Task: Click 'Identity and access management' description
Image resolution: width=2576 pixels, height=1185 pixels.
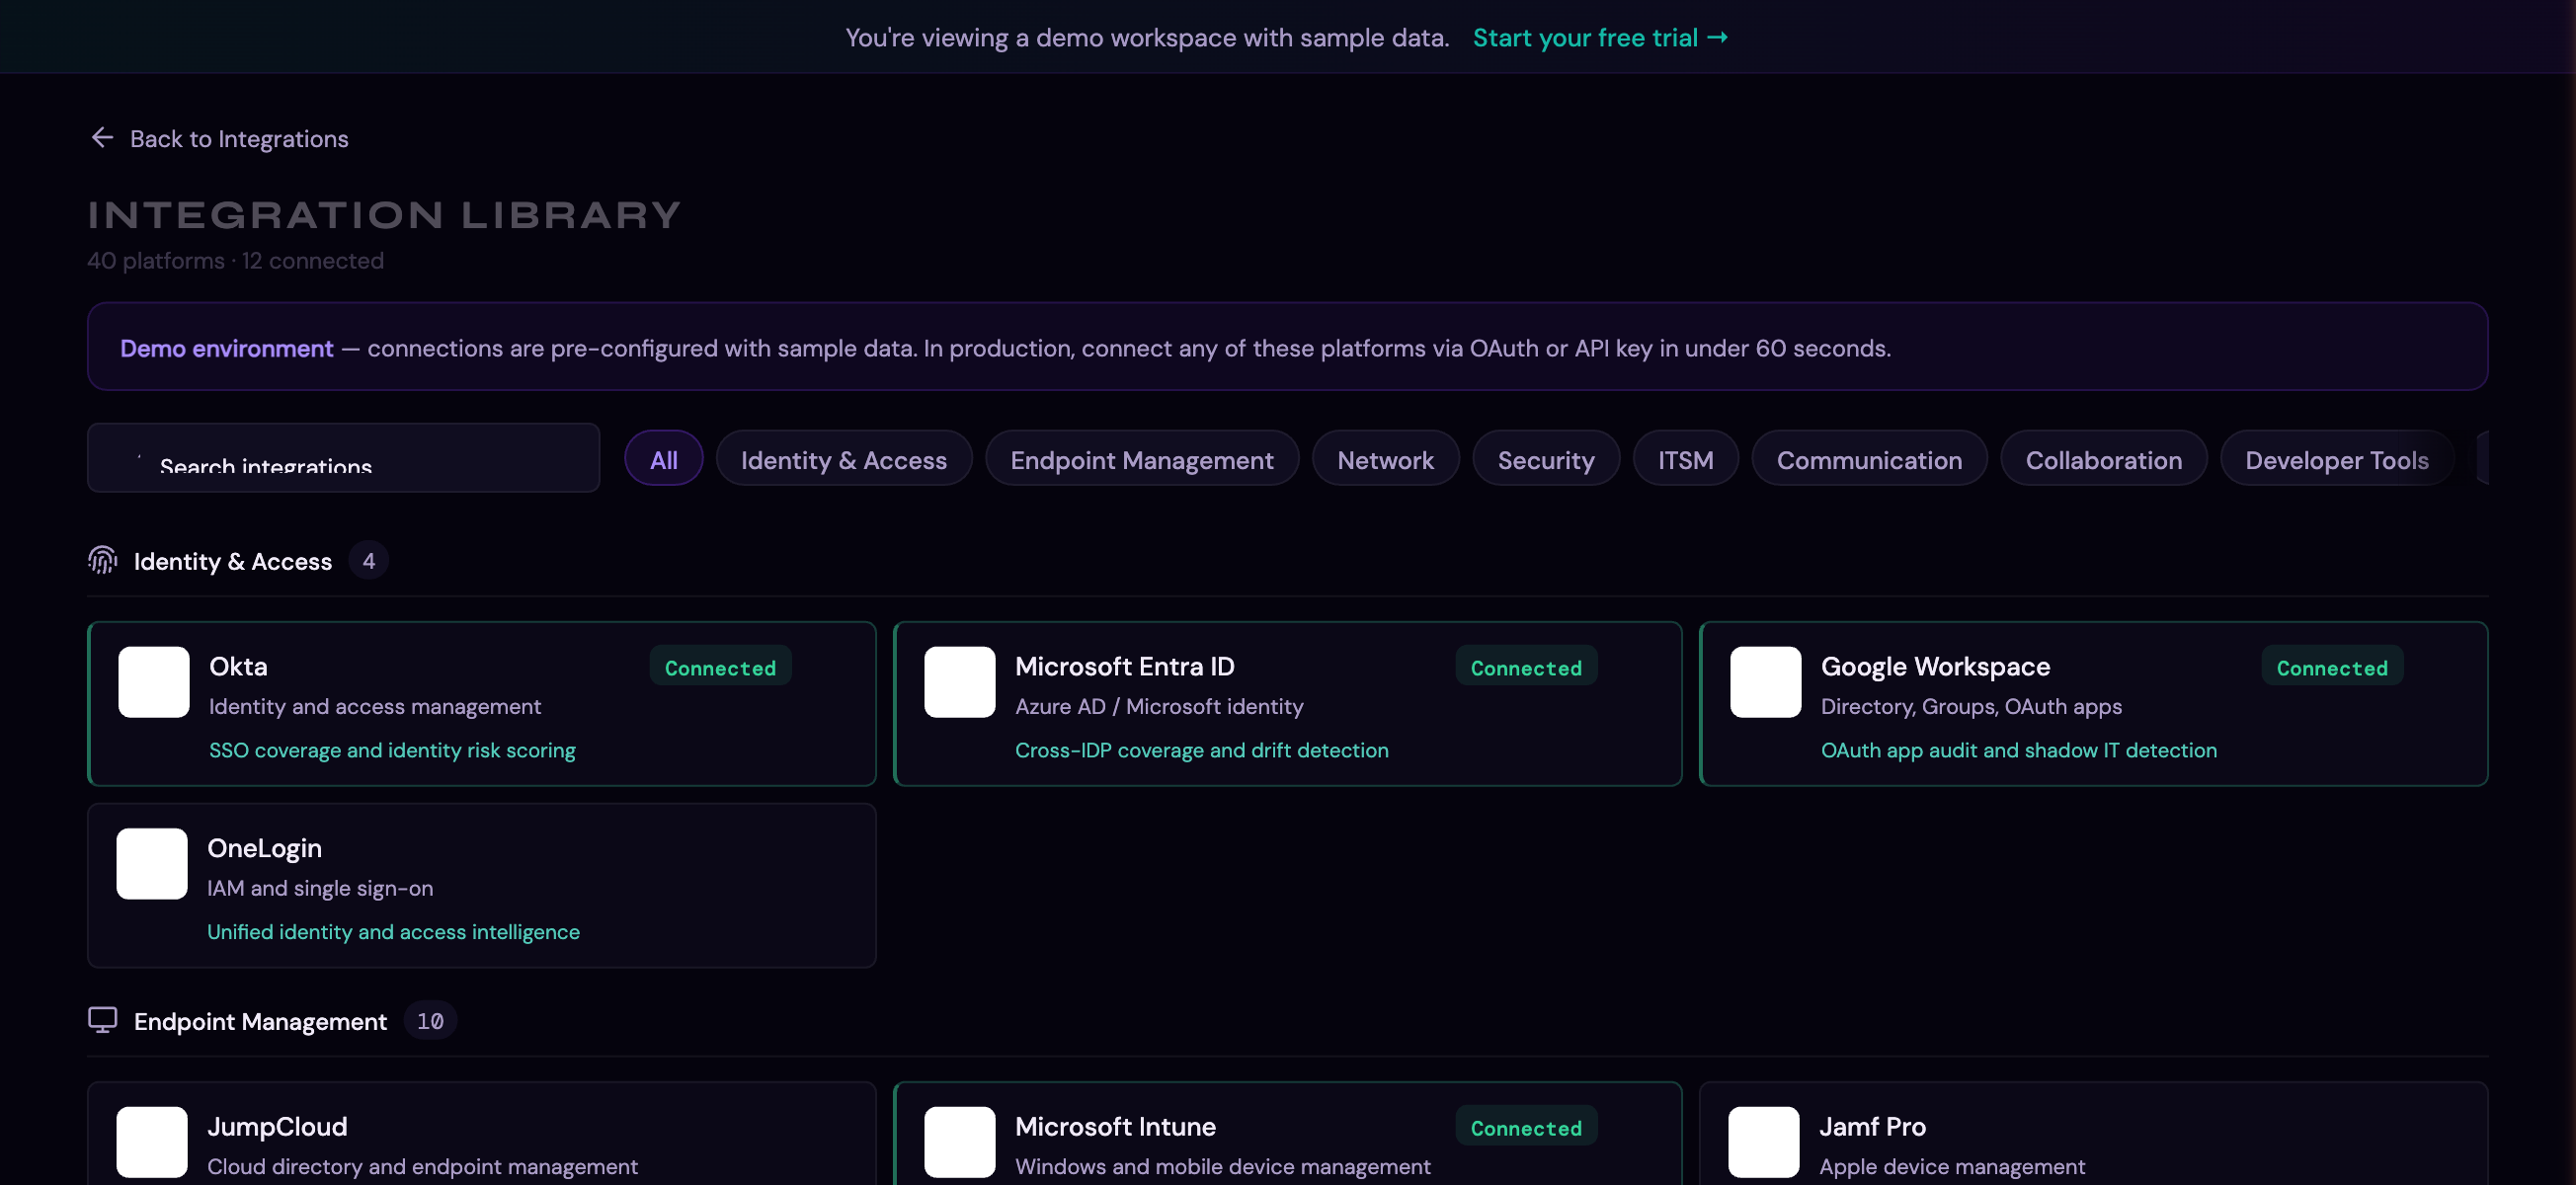Action: click(x=374, y=706)
